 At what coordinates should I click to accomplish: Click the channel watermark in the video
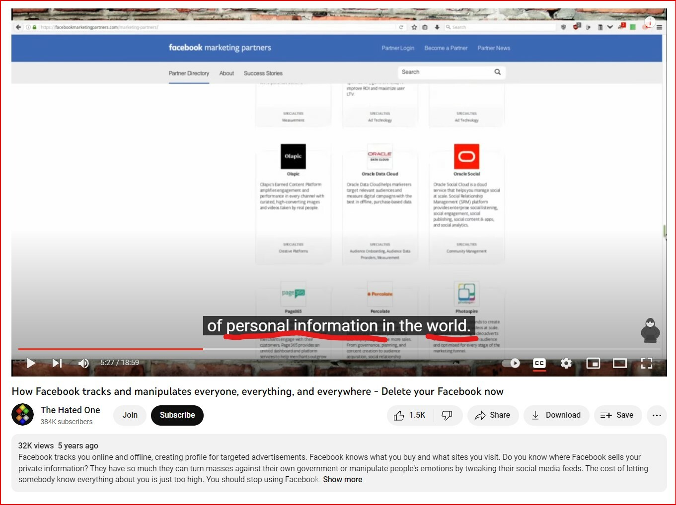[650, 330]
